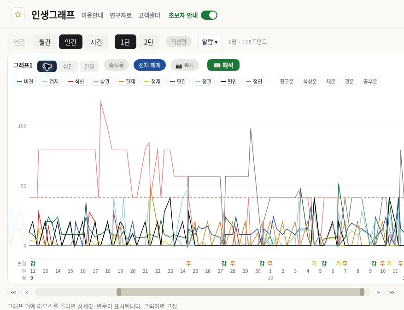
Task: Select the 시간 view tab
Action: tap(96, 42)
